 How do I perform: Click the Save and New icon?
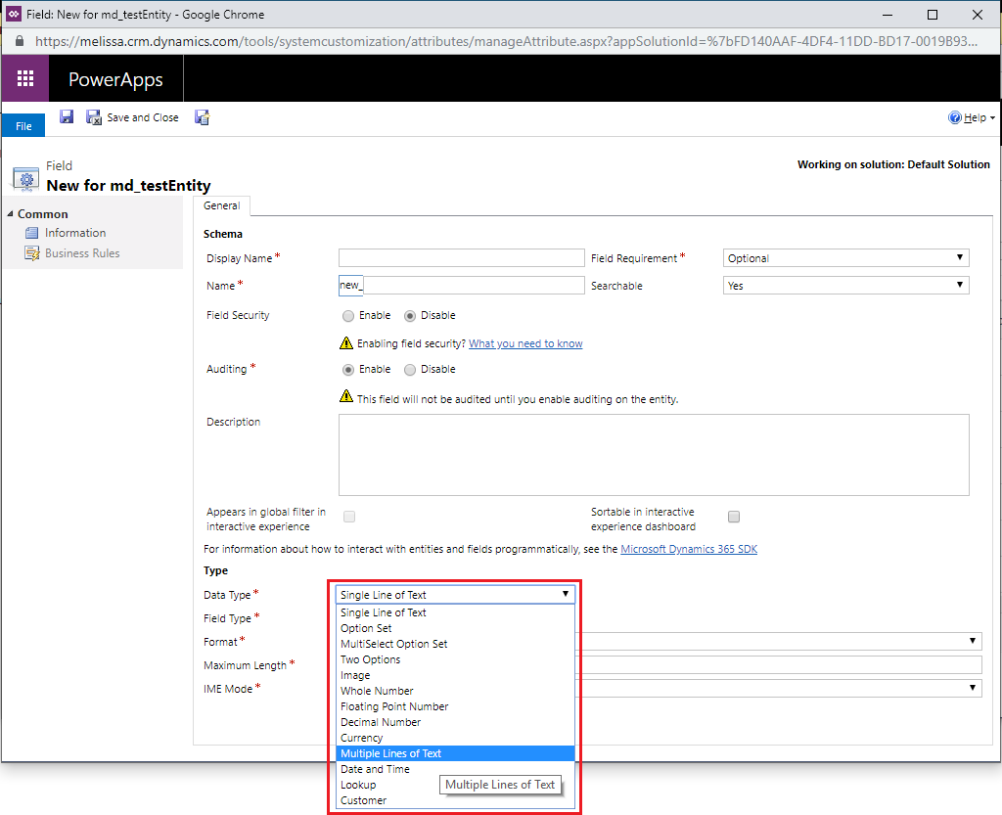click(x=202, y=117)
